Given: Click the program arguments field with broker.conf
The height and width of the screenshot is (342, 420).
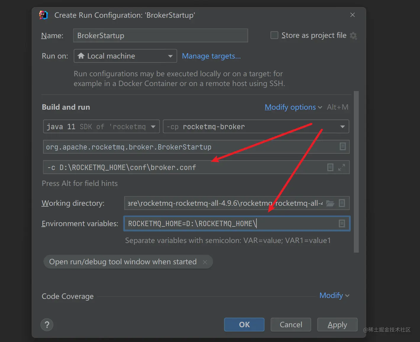Looking at the screenshot, I should [x=196, y=167].
